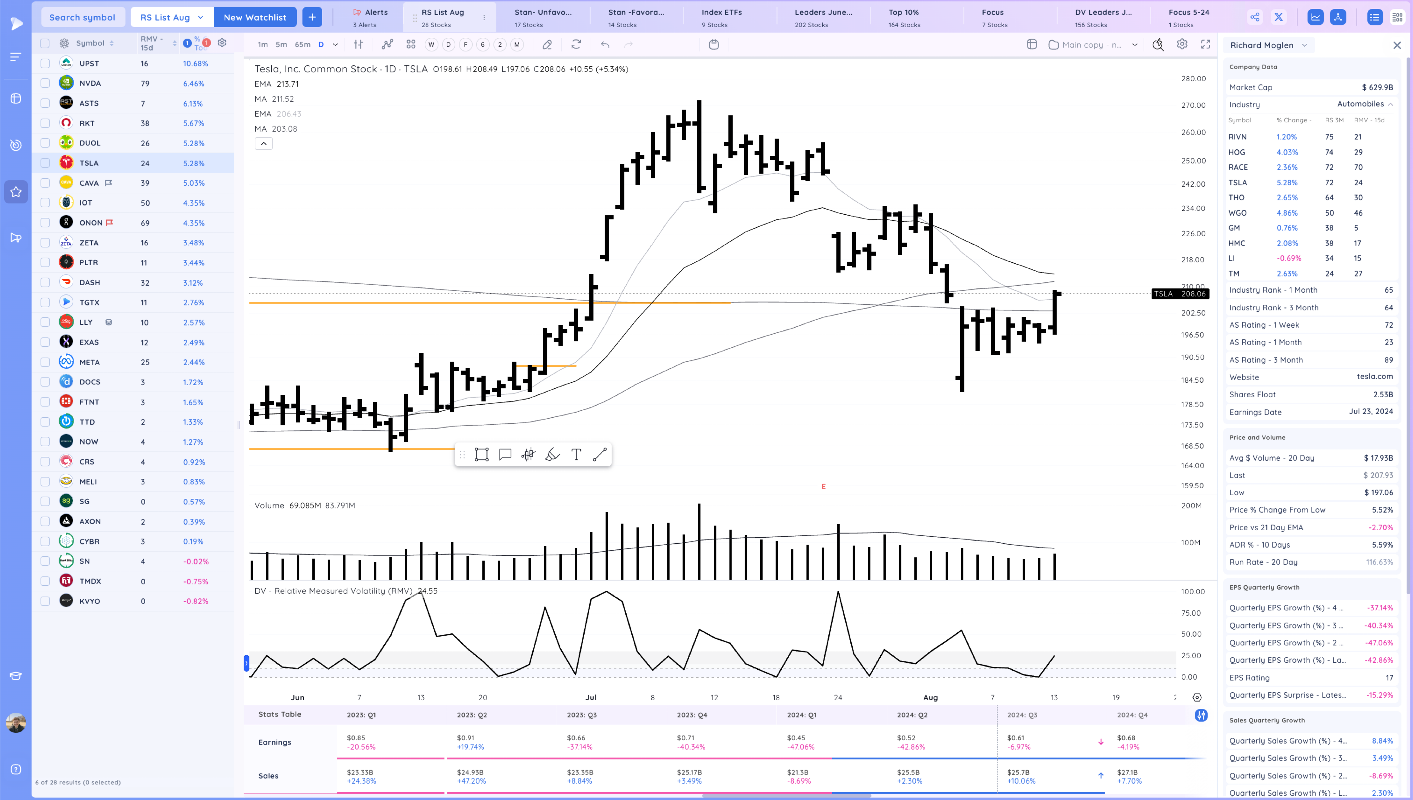Open the comment note drawing tool
Image resolution: width=1413 pixels, height=800 pixels.
(x=505, y=454)
